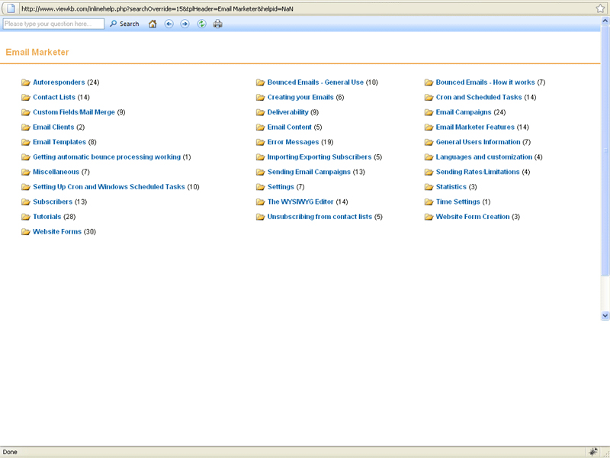Click the green refresh icon

[x=201, y=24]
